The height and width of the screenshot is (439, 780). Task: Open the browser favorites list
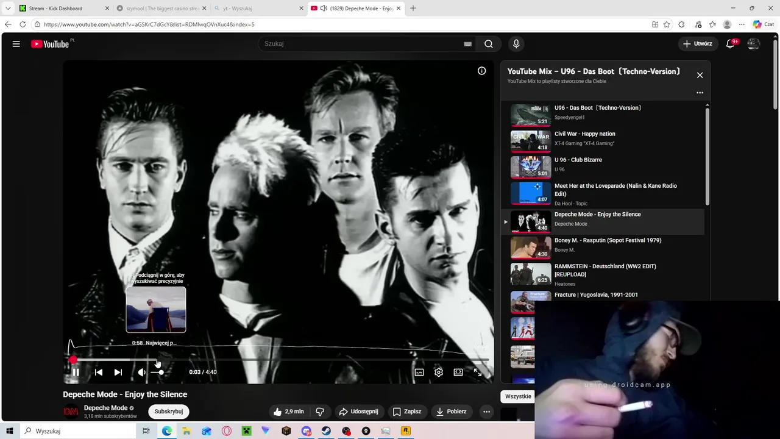712,24
